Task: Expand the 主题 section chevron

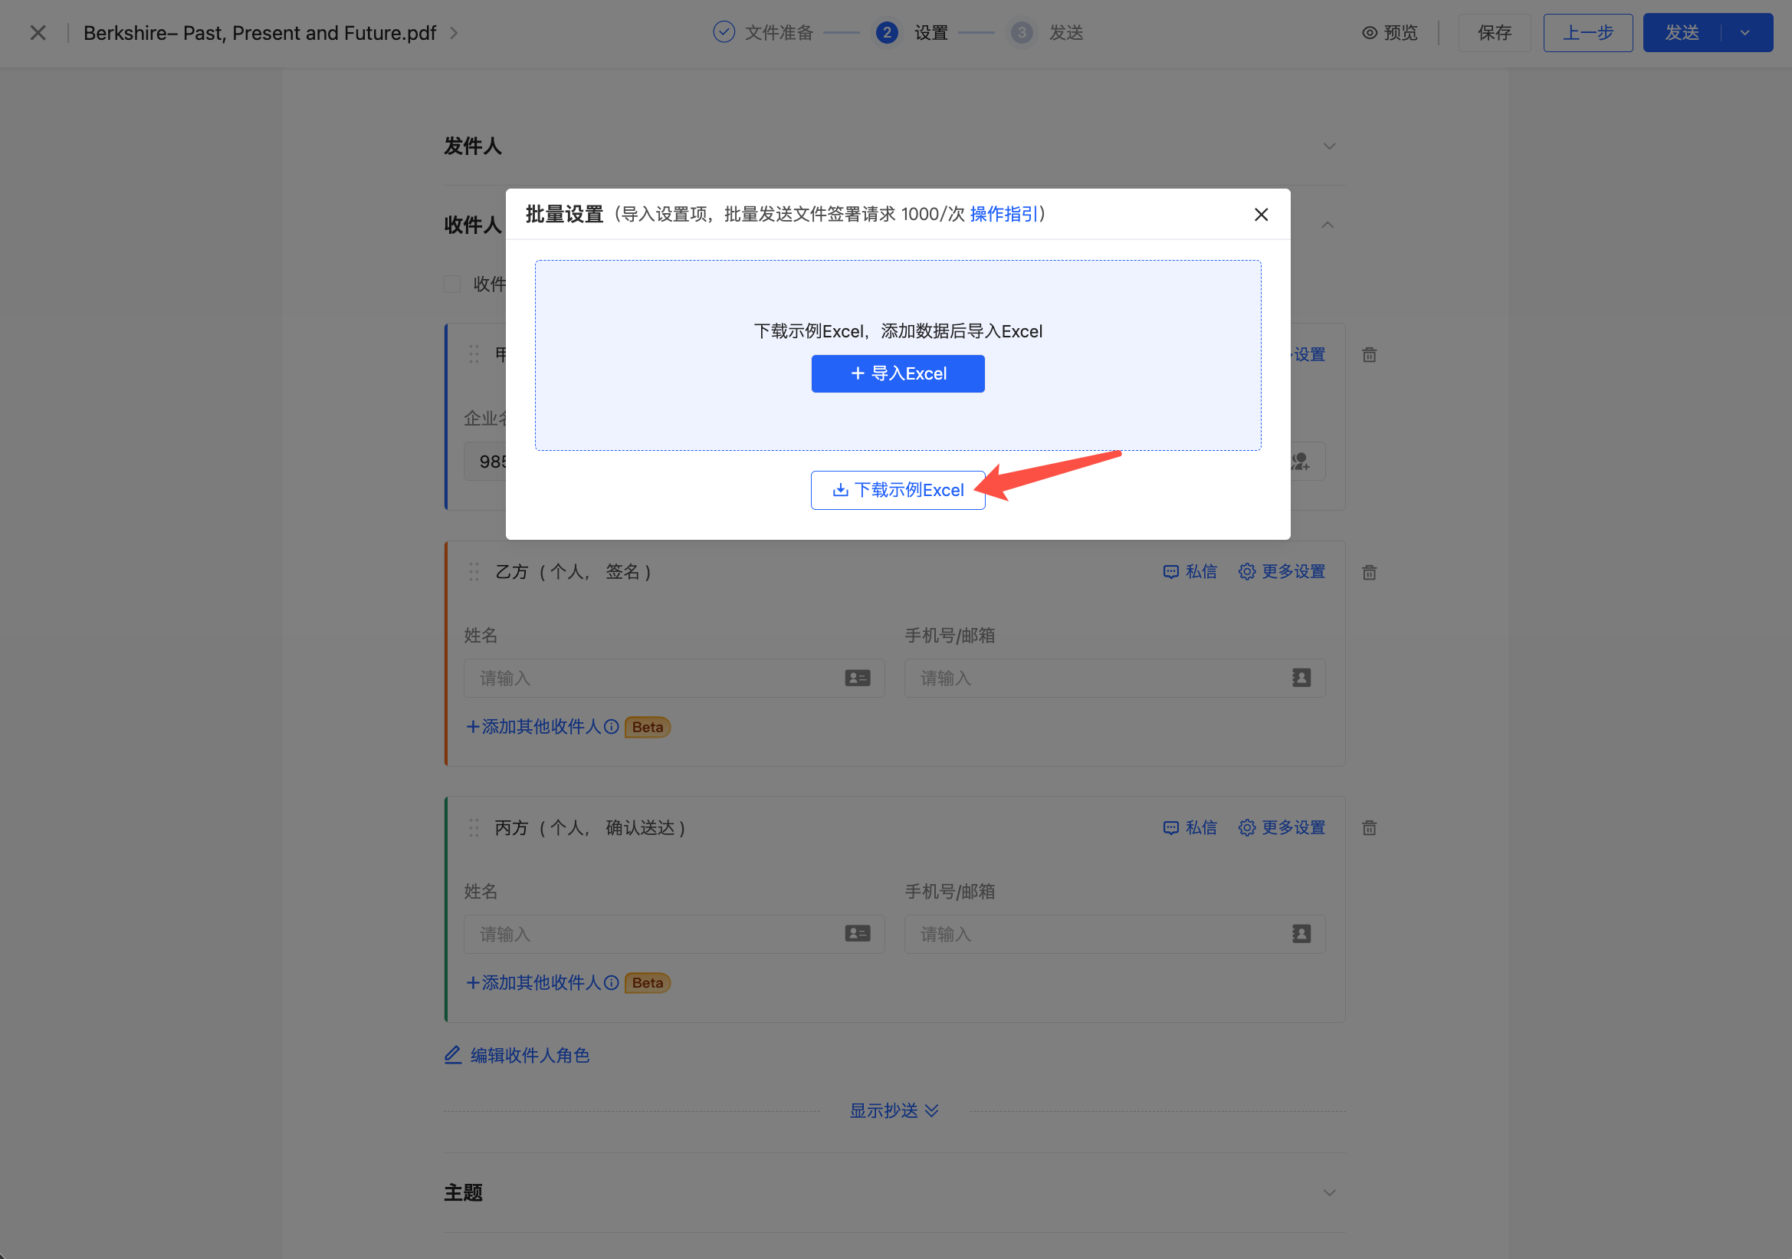Action: click(1329, 1192)
